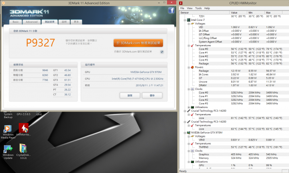The image size is (289, 173).
Task: Collapse Clocks node under Intel Core i7
Action: point(189,89)
